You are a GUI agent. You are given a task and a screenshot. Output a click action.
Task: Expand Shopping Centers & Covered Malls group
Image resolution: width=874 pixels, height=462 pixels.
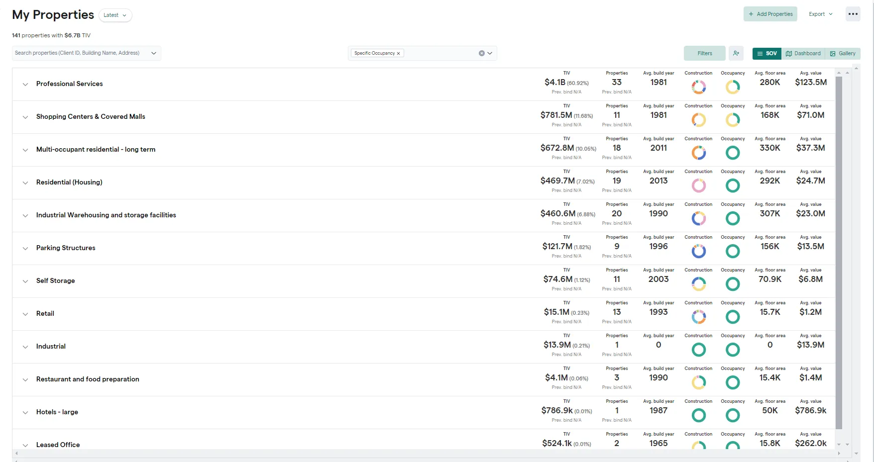(x=25, y=117)
